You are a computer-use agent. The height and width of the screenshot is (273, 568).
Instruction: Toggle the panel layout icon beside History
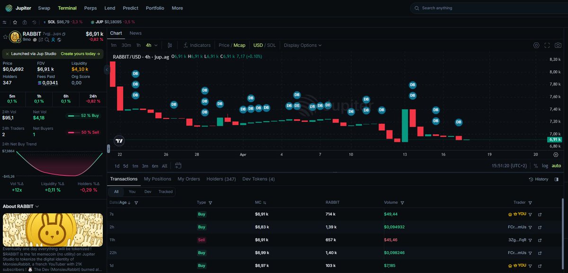coord(557,179)
